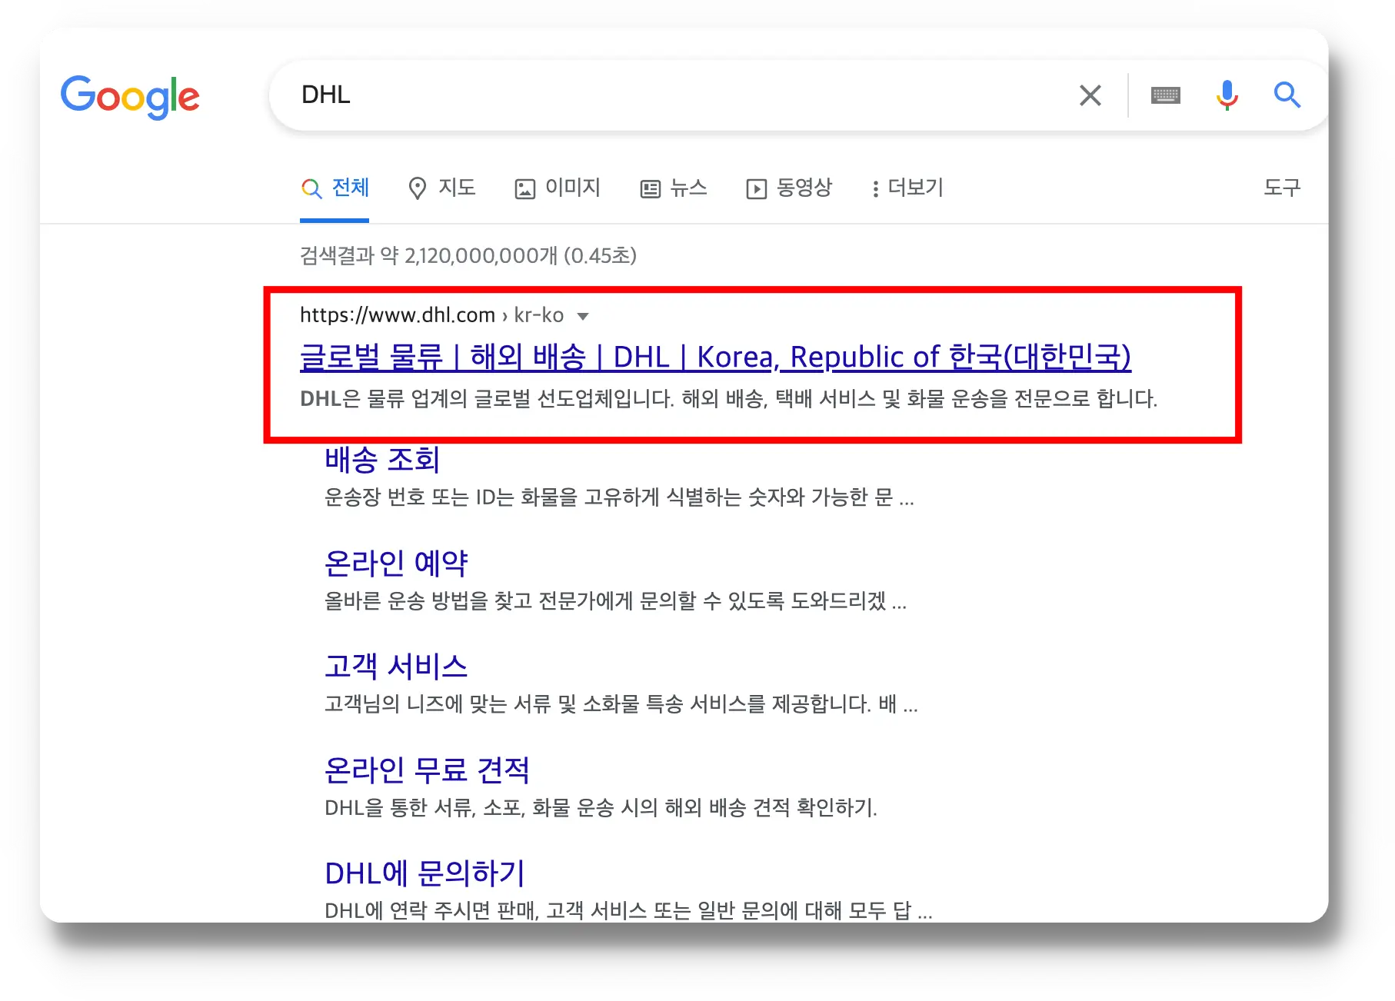
Task: Open the 글로벌 물류 | 해외 배송 | DHL result
Action: [x=715, y=357]
